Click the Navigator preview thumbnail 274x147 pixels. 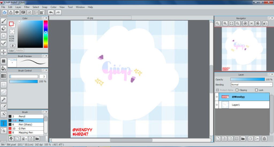coord(244,49)
